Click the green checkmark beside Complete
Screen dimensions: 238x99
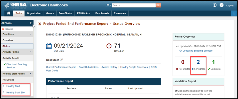point(209,69)
